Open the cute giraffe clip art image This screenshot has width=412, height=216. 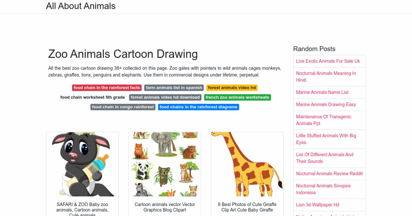tap(247, 164)
